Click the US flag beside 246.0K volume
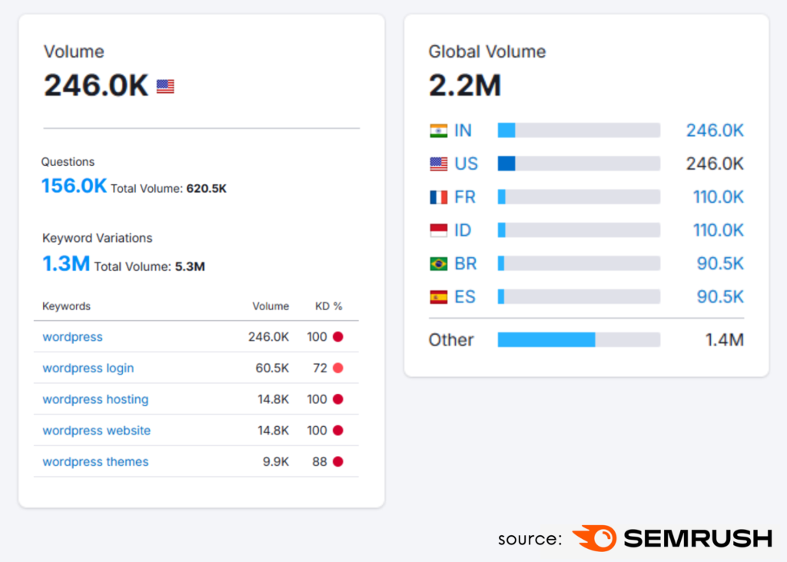Screen dimensions: 787x562 165,87
